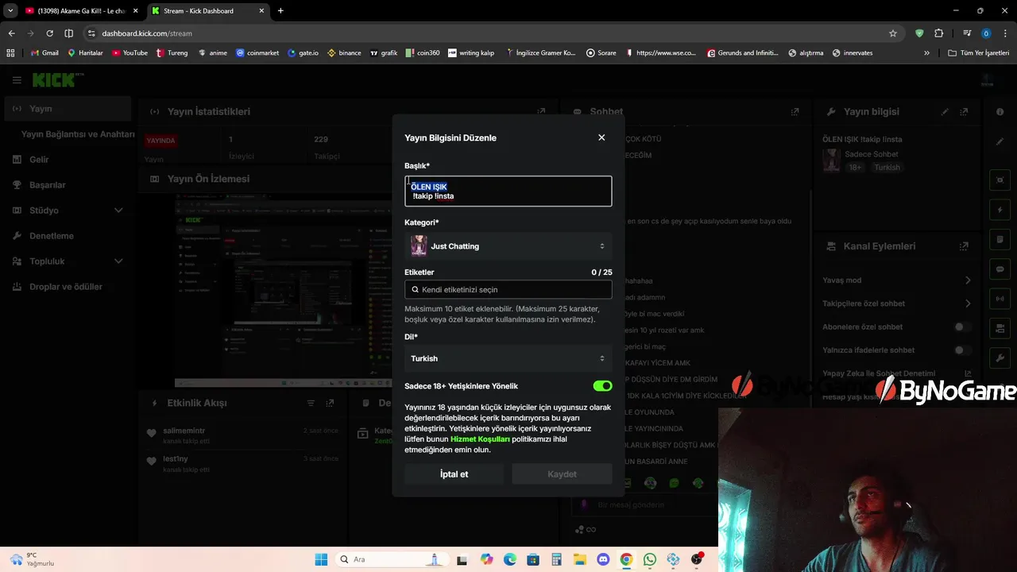Pop out the Yayın İstatistikleri panel
Image resolution: width=1017 pixels, height=572 pixels.
coord(541,112)
